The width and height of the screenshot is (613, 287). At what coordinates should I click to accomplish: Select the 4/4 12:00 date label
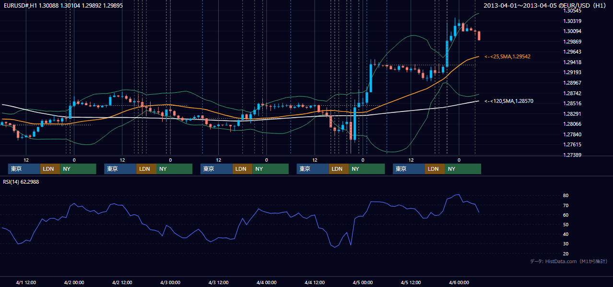point(315,282)
